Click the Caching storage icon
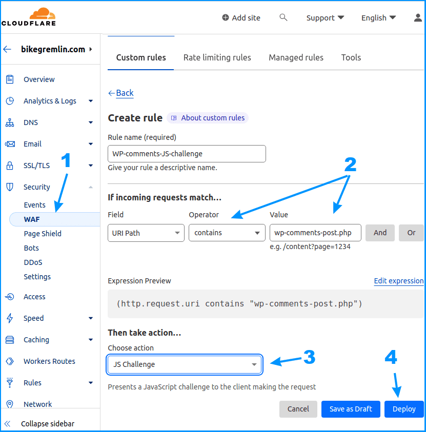The height and width of the screenshot is (432, 426). (x=10, y=340)
